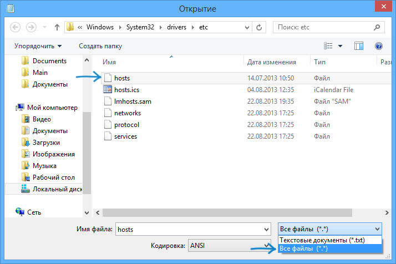Select lmhosts.sam file name
Viewport: 396px width, 264px height.
tap(133, 101)
